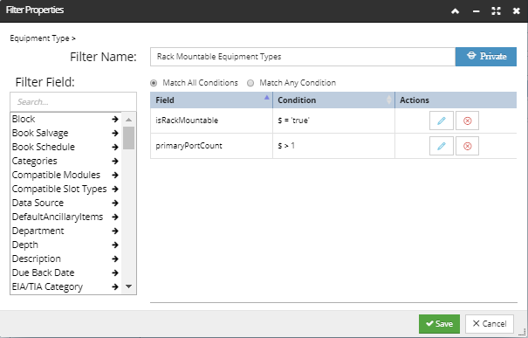Select Compatible Modules in the field list
Viewport: 528px width, 338px height.
(56, 175)
